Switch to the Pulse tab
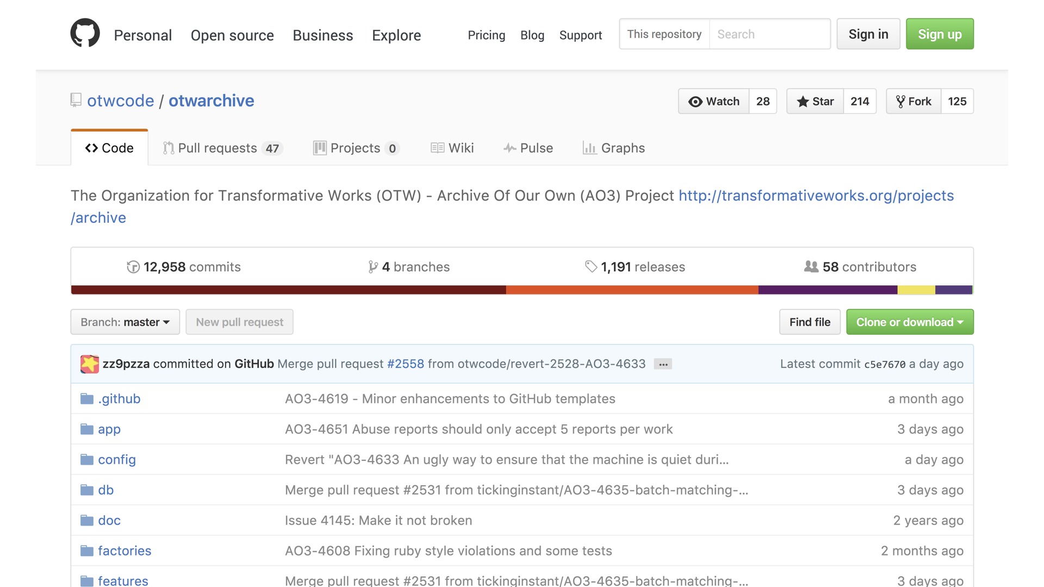This screenshot has width=1044, height=587. click(x=528, y=148)
